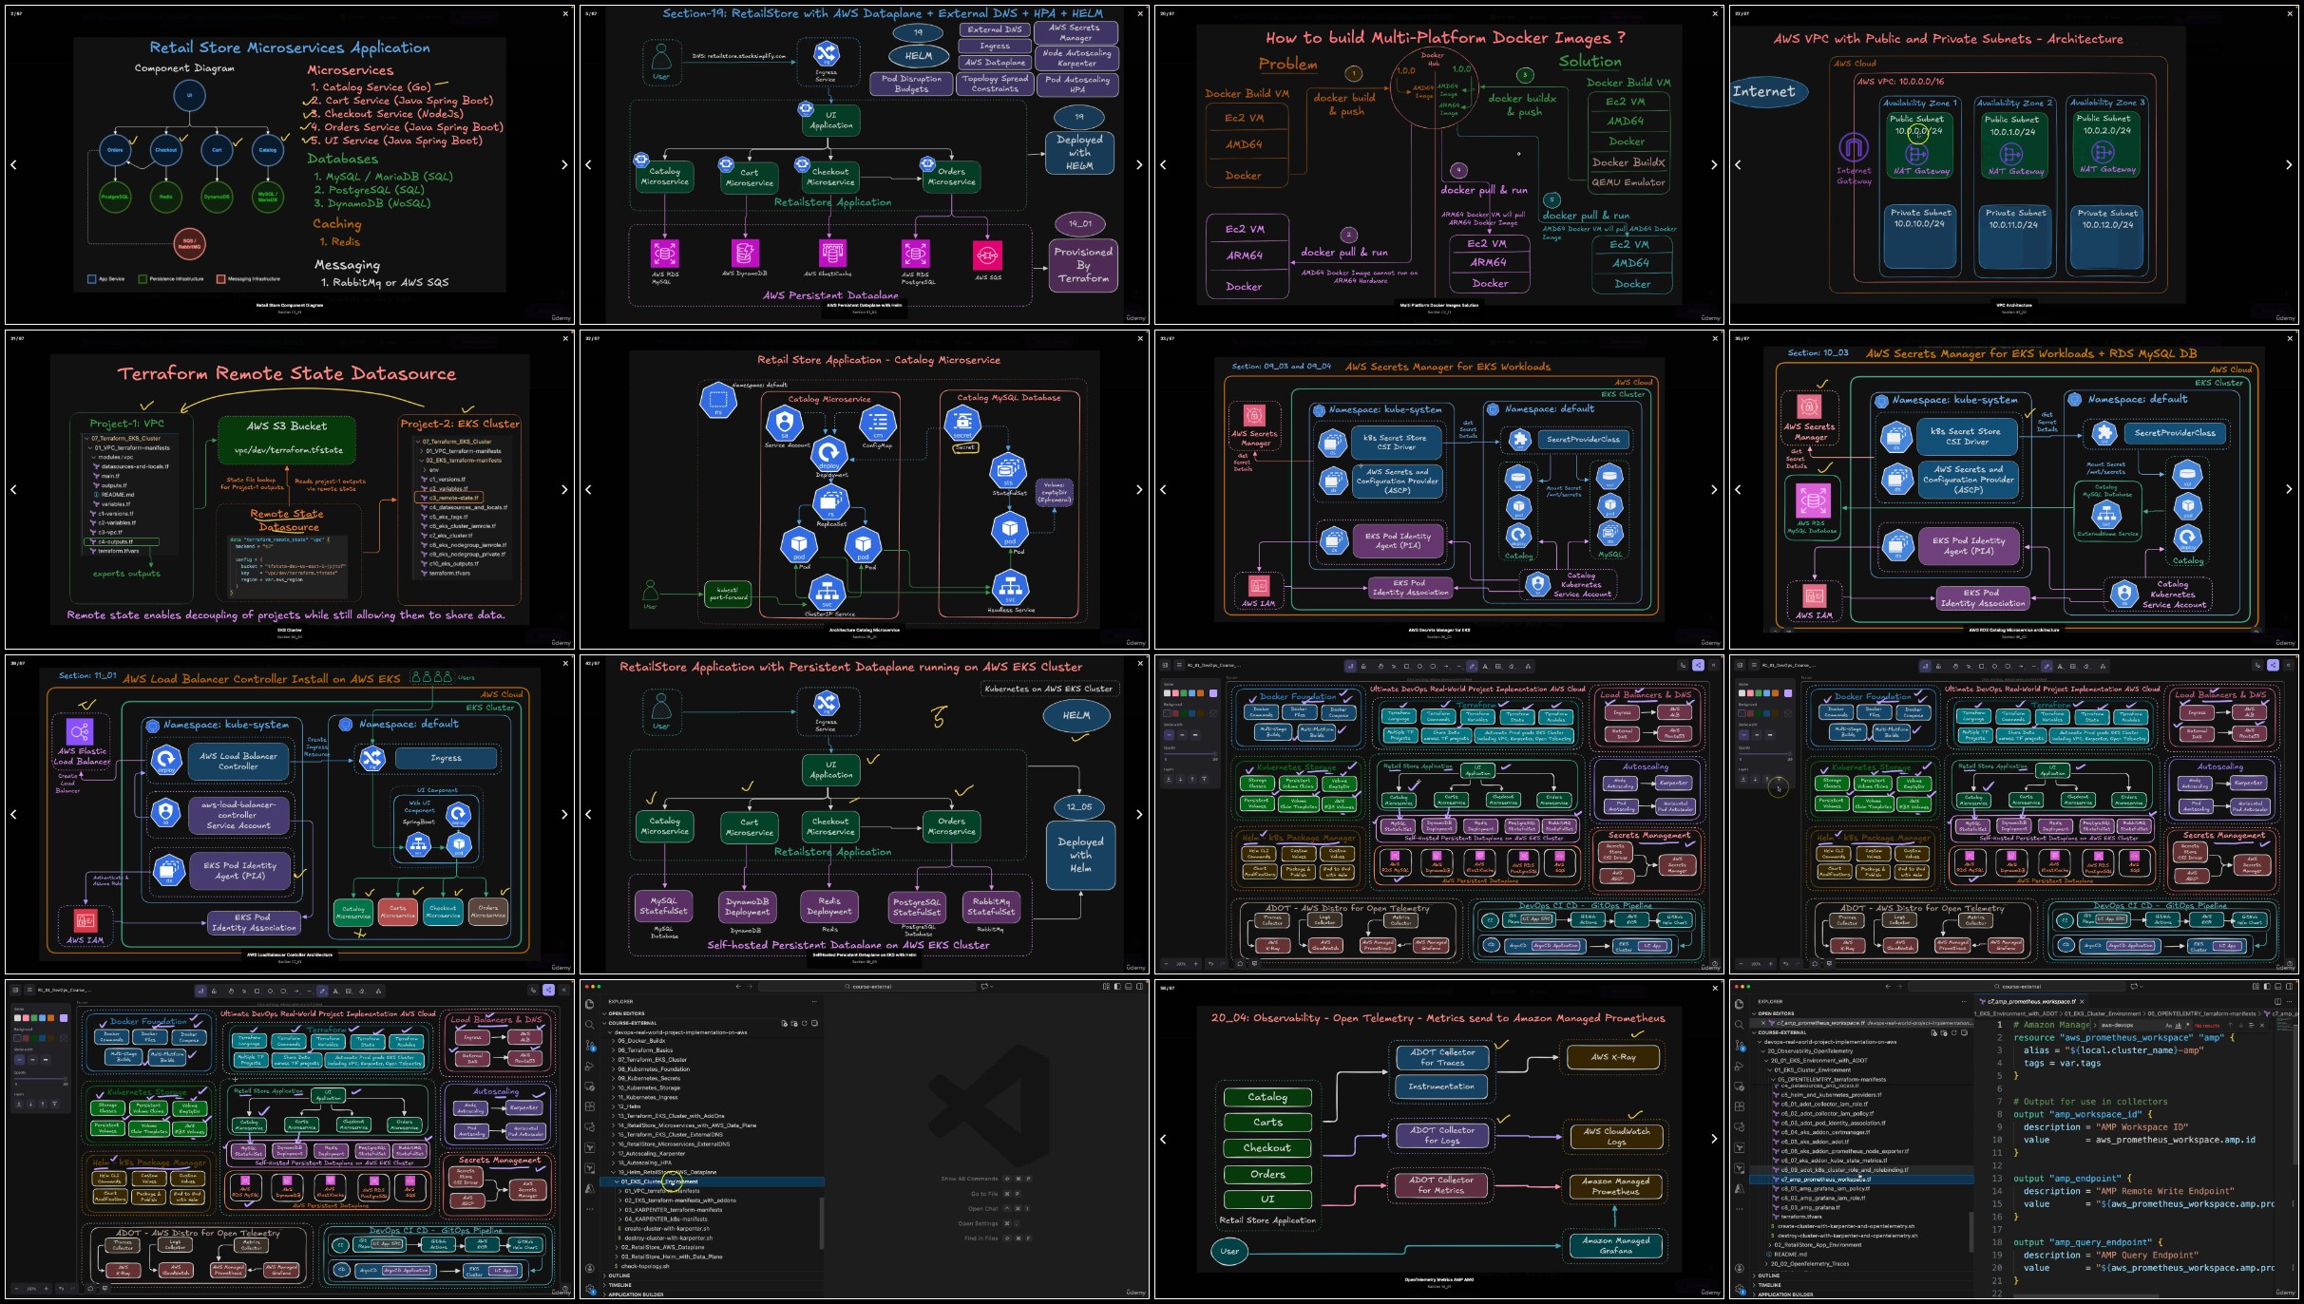Click Accounts icon in VS Code window showing Terraform code
This screenshot has width=2304, height=1304.
point(1740,1268)
